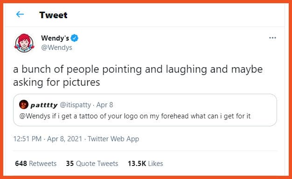This screenshot has height=179, width=292.
Task: View the 13.5K Likes list
Action: 145,164
